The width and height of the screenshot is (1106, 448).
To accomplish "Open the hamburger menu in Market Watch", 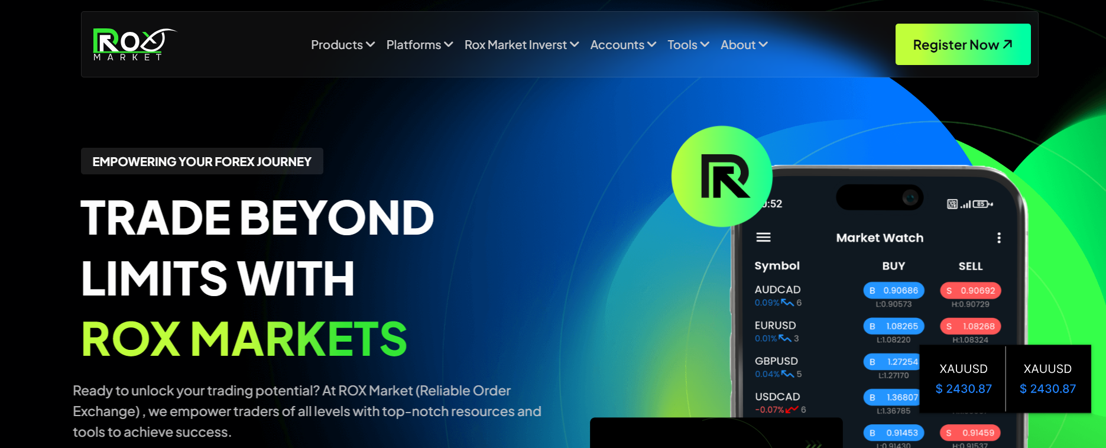I will (x=763, y=238).
